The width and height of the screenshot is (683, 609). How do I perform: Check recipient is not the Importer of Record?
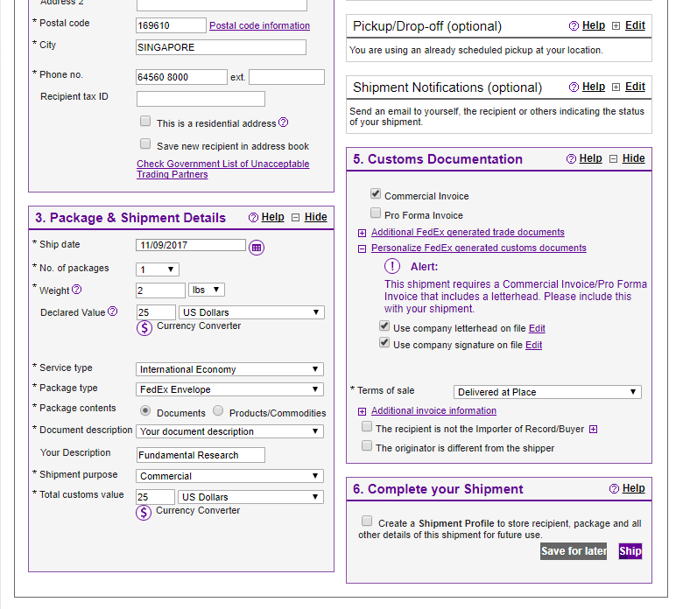tap(367, 427)
